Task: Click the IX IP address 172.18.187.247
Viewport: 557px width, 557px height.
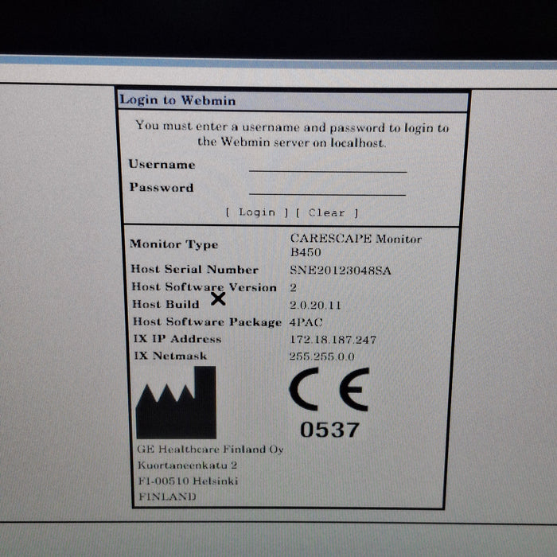Action: click(333, 340)
